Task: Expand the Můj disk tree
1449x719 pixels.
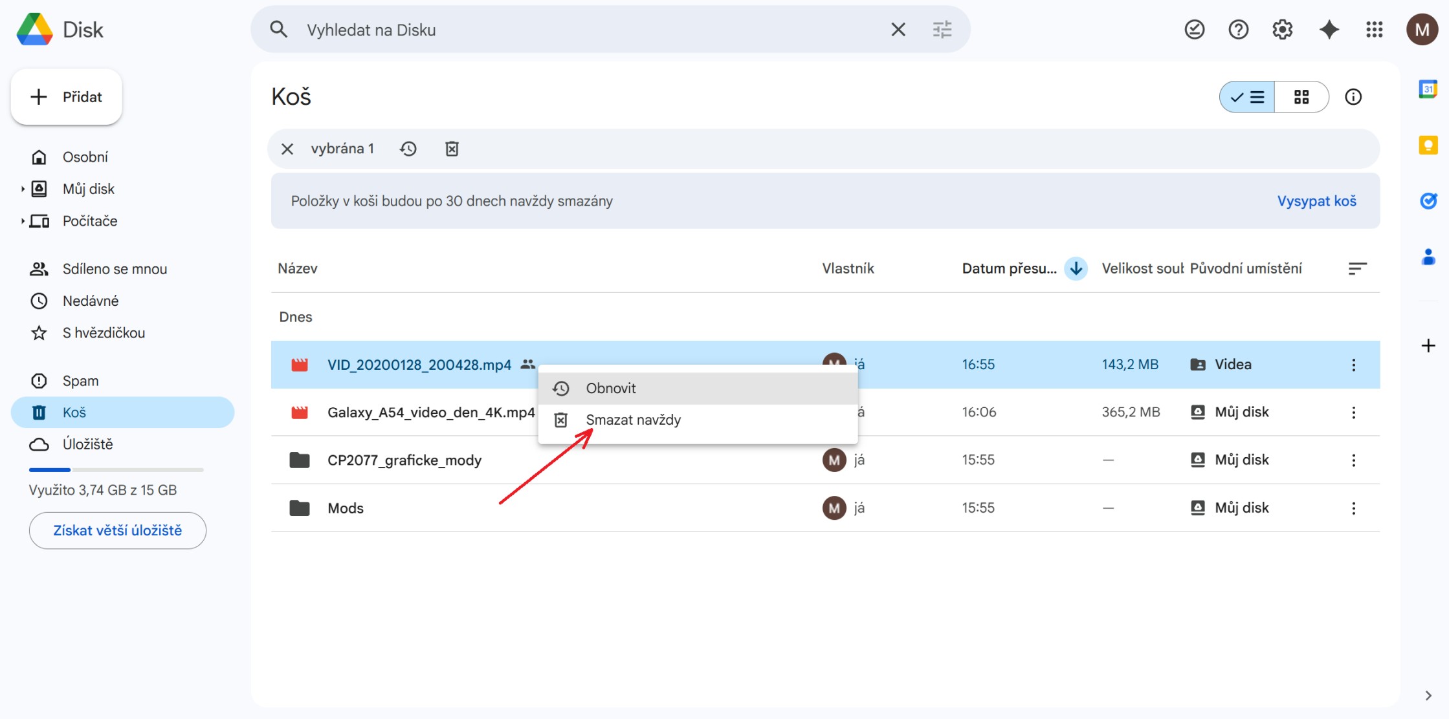Action: tap(23, 189)
